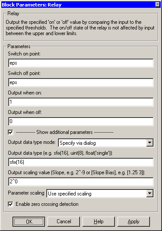This screenshot has height=231, width=162.
Task: Click the Show additional parameters label text
Action: click(64, 132)
